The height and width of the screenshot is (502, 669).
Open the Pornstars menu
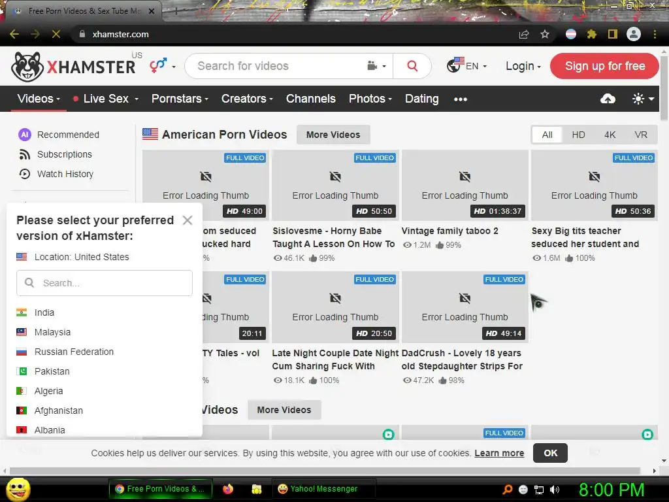tap(180, 99)
